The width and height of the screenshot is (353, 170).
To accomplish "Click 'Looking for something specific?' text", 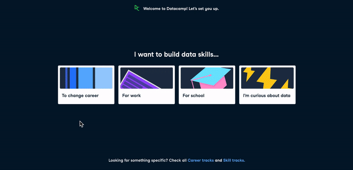I will pyautogui.click(x=138, y=160).
